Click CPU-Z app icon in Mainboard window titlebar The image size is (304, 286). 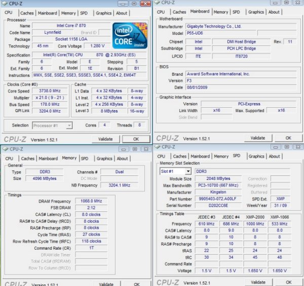tap(158, 2)
